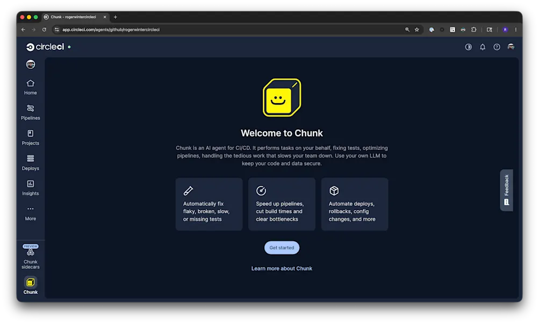Click the Get started button
539x324 pixels.
pos(282,248)
